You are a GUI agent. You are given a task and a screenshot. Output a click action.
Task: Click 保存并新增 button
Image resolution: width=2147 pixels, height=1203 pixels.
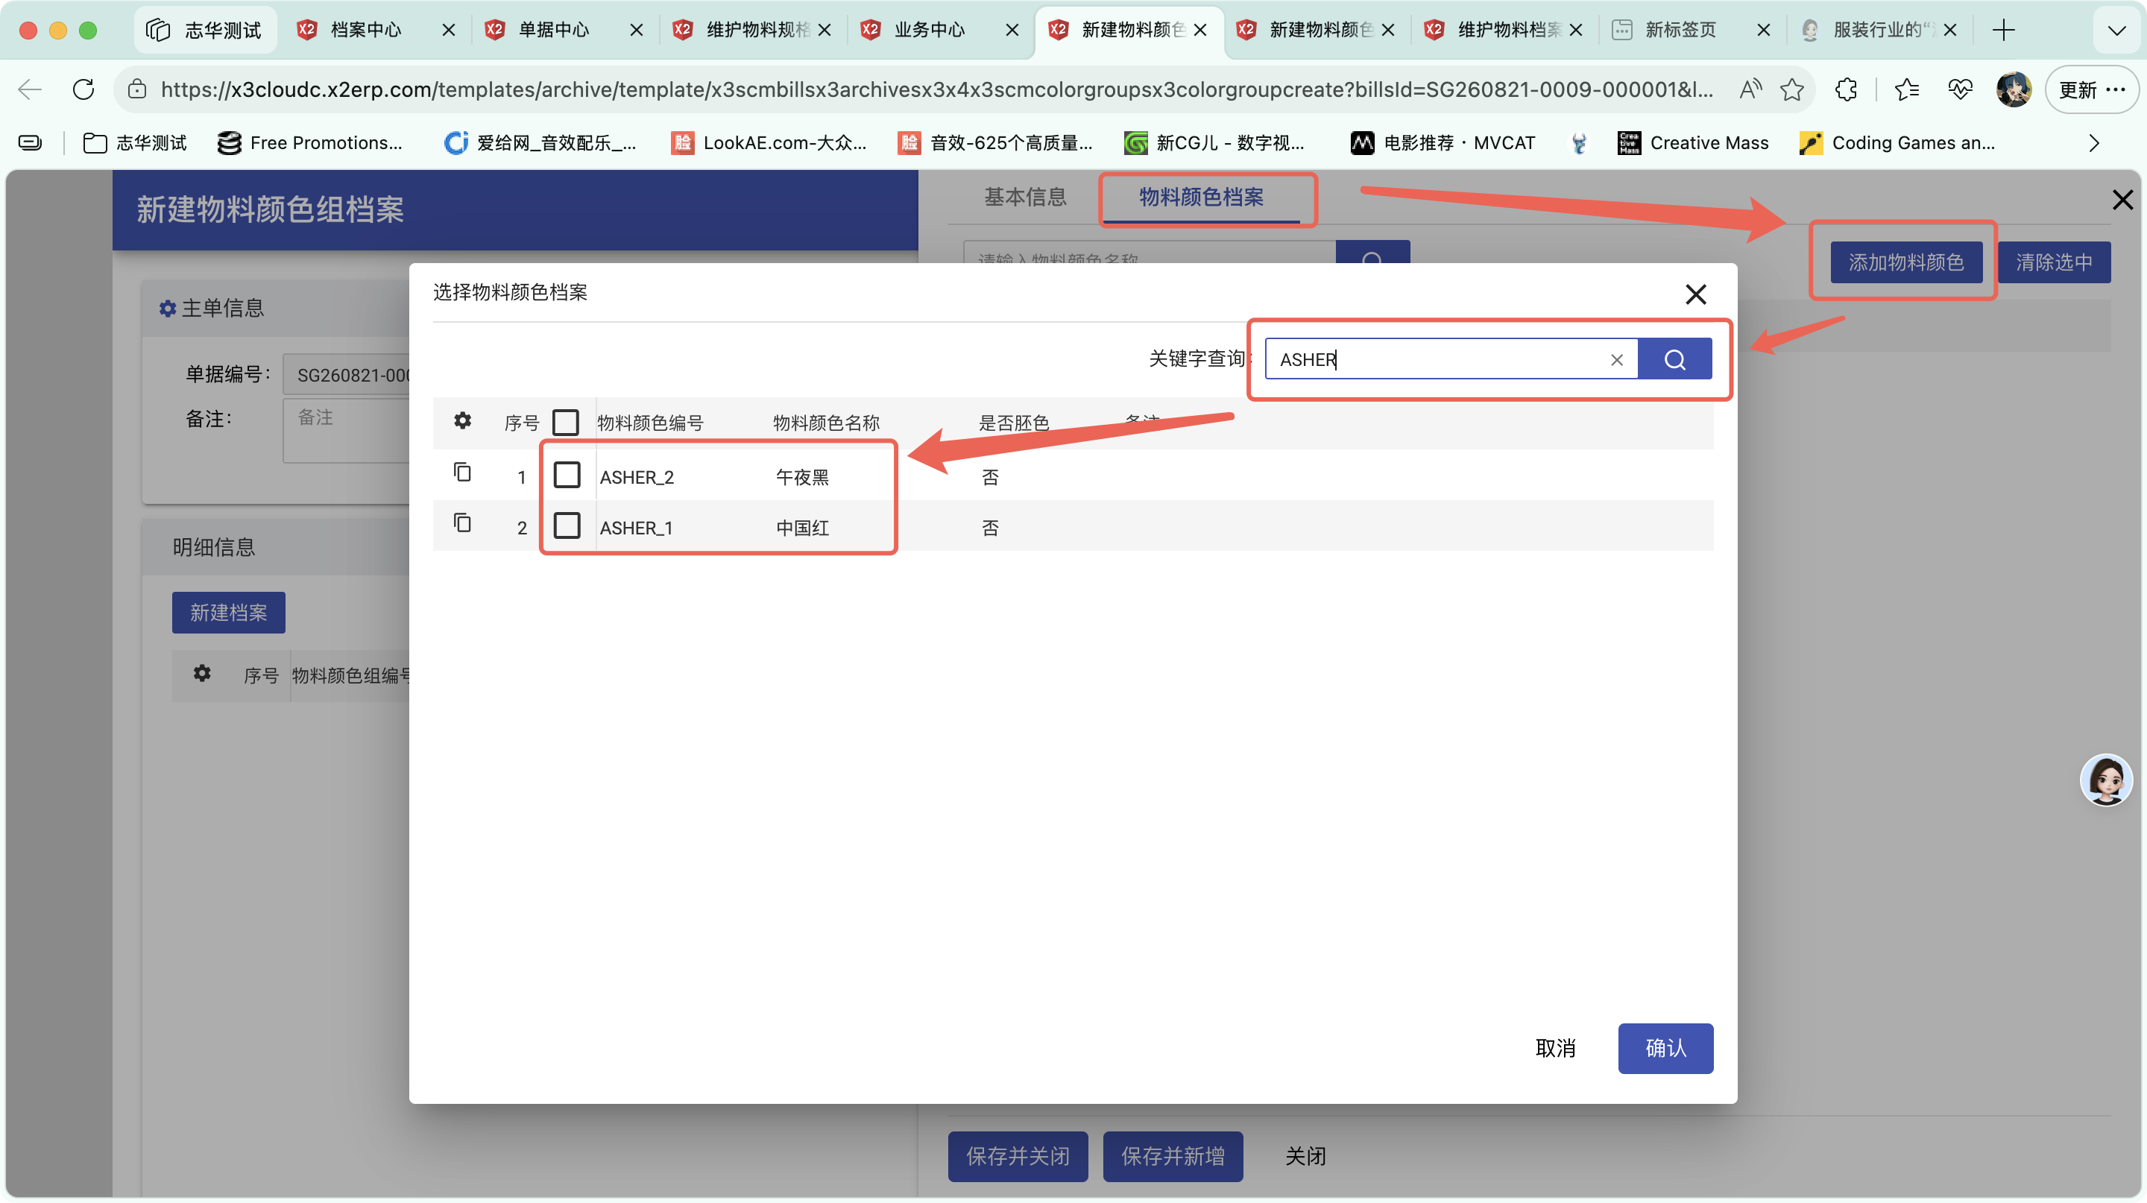[1173, 1156]
